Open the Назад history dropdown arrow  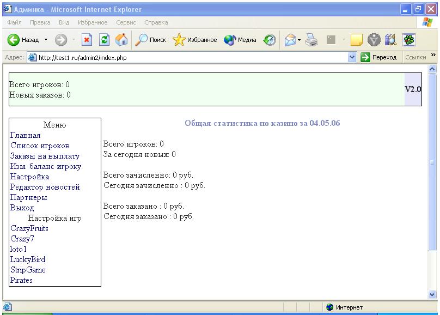point(46,40)
